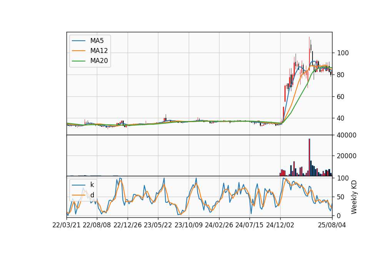Click the highest candlestick wick above 100
Image resolution: width=369 pixels, height=265 pixels.
point(309,42)
